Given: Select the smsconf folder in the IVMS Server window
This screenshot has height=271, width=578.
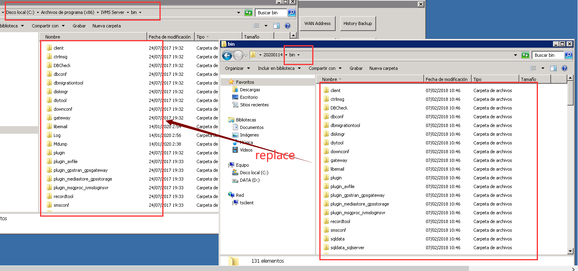Looking at the screenshot, I should pos(58,205).
